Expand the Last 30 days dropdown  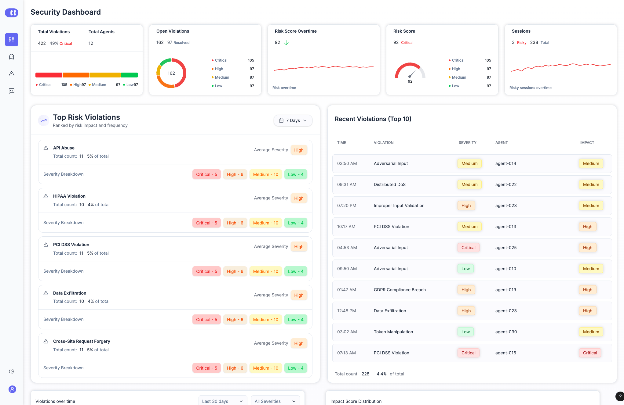[x=223, y=401]
